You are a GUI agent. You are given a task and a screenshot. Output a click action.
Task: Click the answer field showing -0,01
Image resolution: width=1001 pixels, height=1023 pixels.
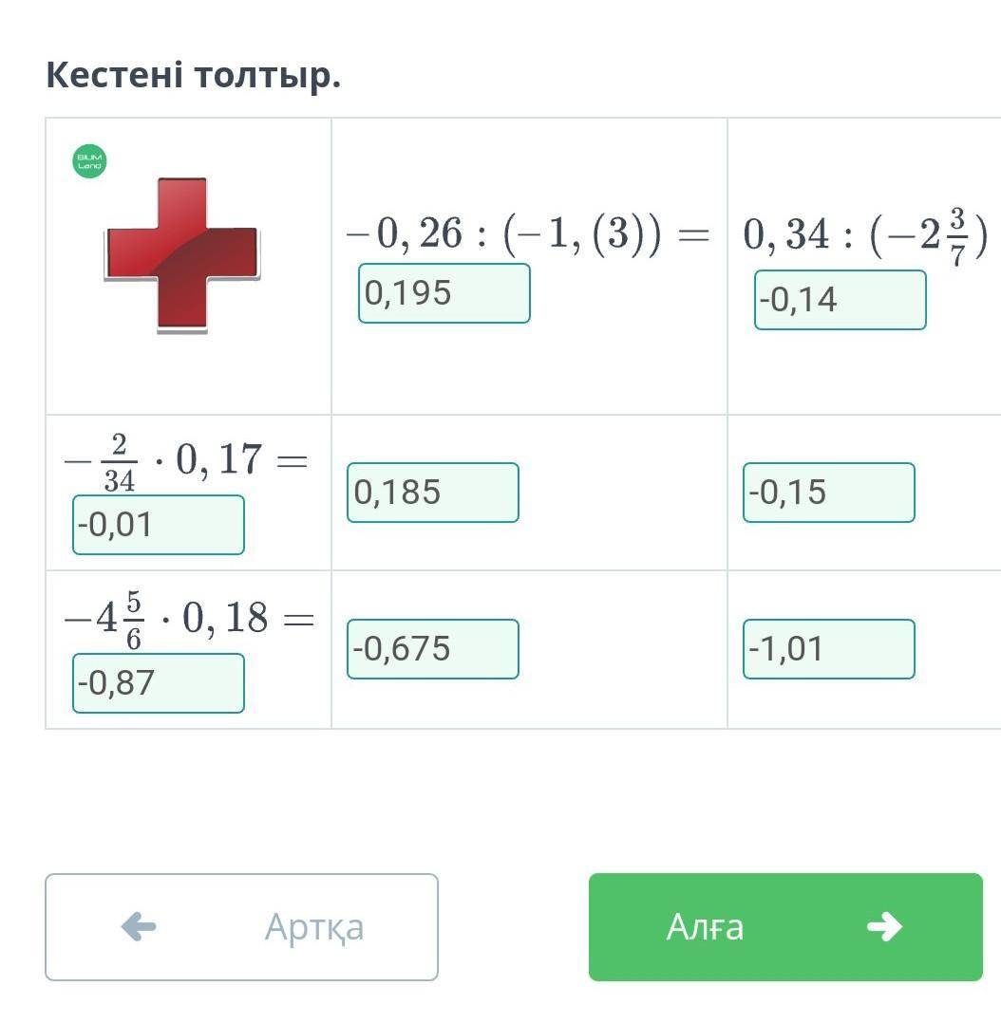158,525
